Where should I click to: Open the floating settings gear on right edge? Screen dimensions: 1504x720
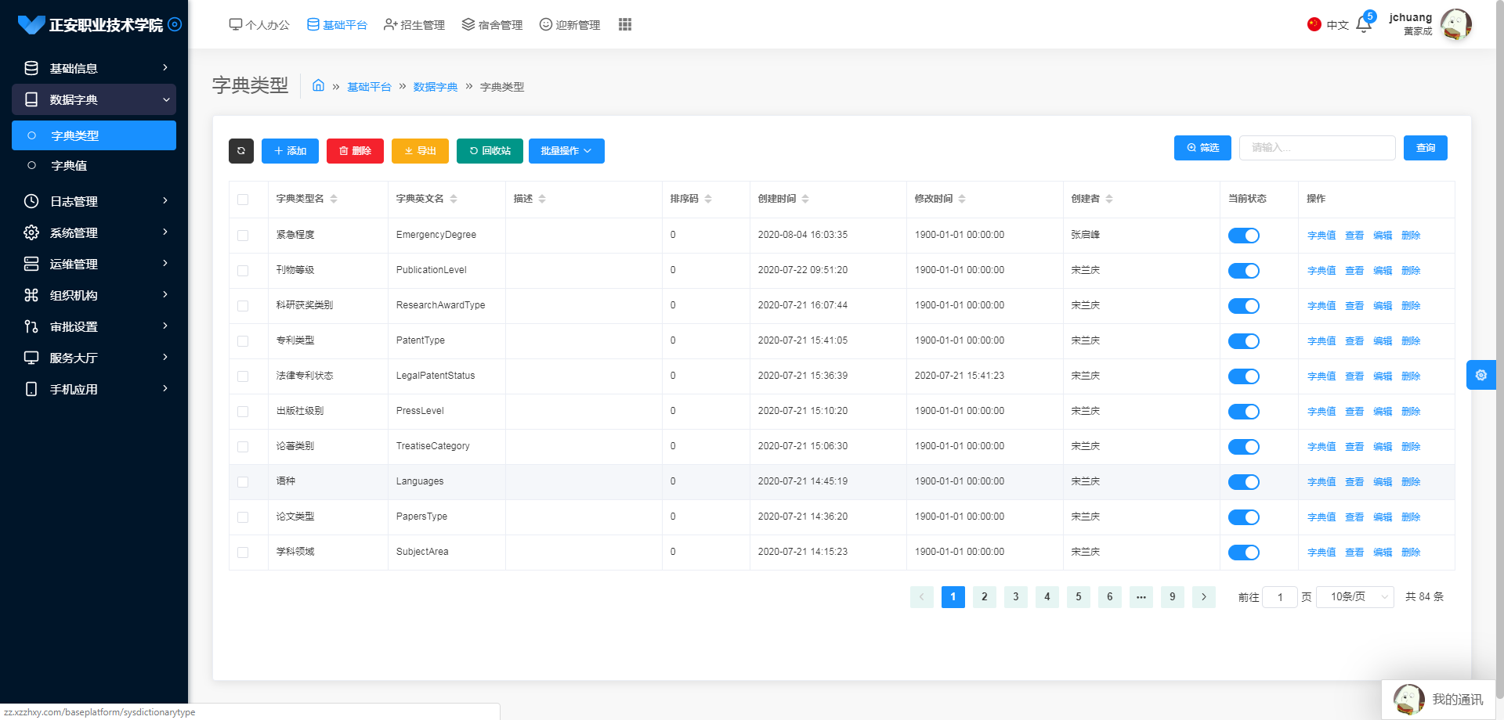[1480, 375]
